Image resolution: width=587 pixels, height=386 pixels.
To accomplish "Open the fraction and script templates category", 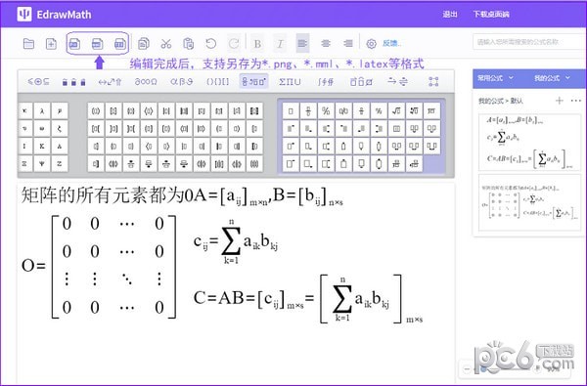I will (x=253, y=81).
